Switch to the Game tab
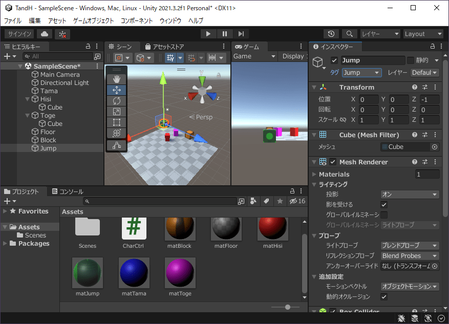 (247, 47)
